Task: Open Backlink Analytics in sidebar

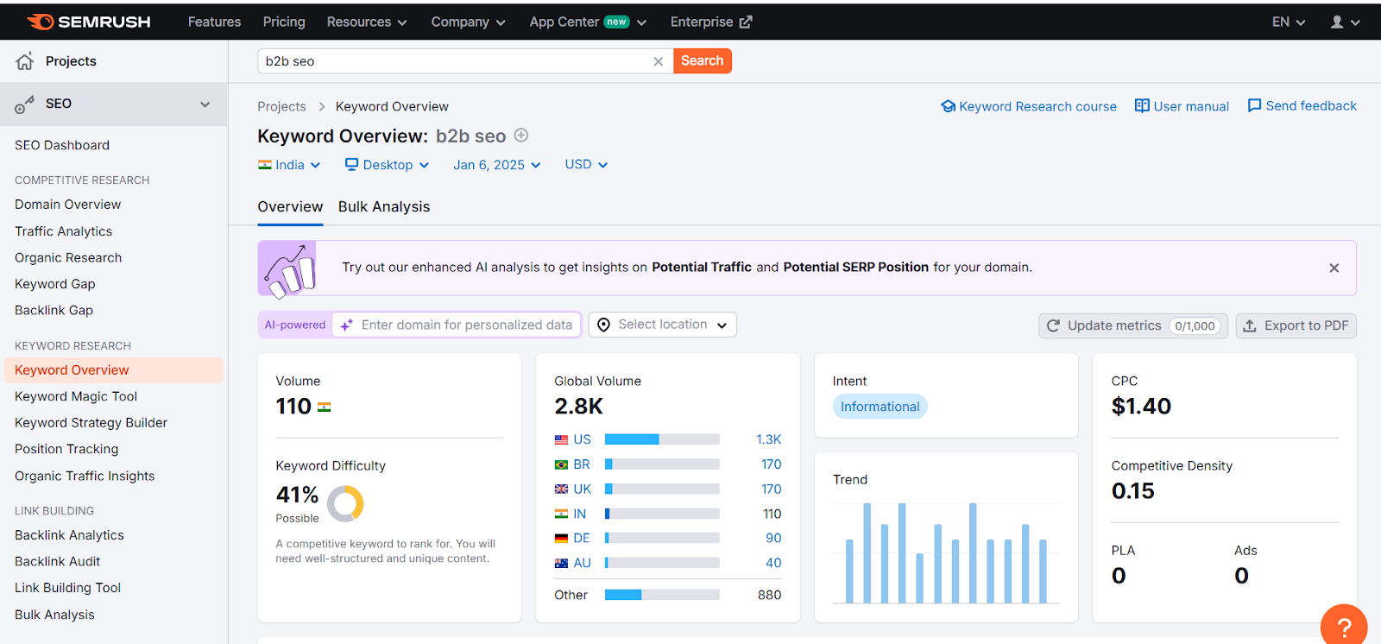Action: (69, 535)
